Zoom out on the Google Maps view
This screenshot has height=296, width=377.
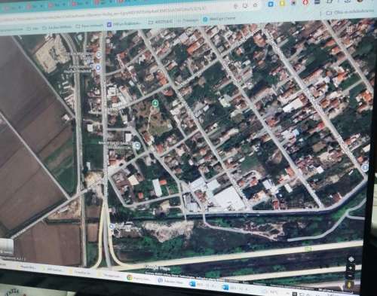351,276
